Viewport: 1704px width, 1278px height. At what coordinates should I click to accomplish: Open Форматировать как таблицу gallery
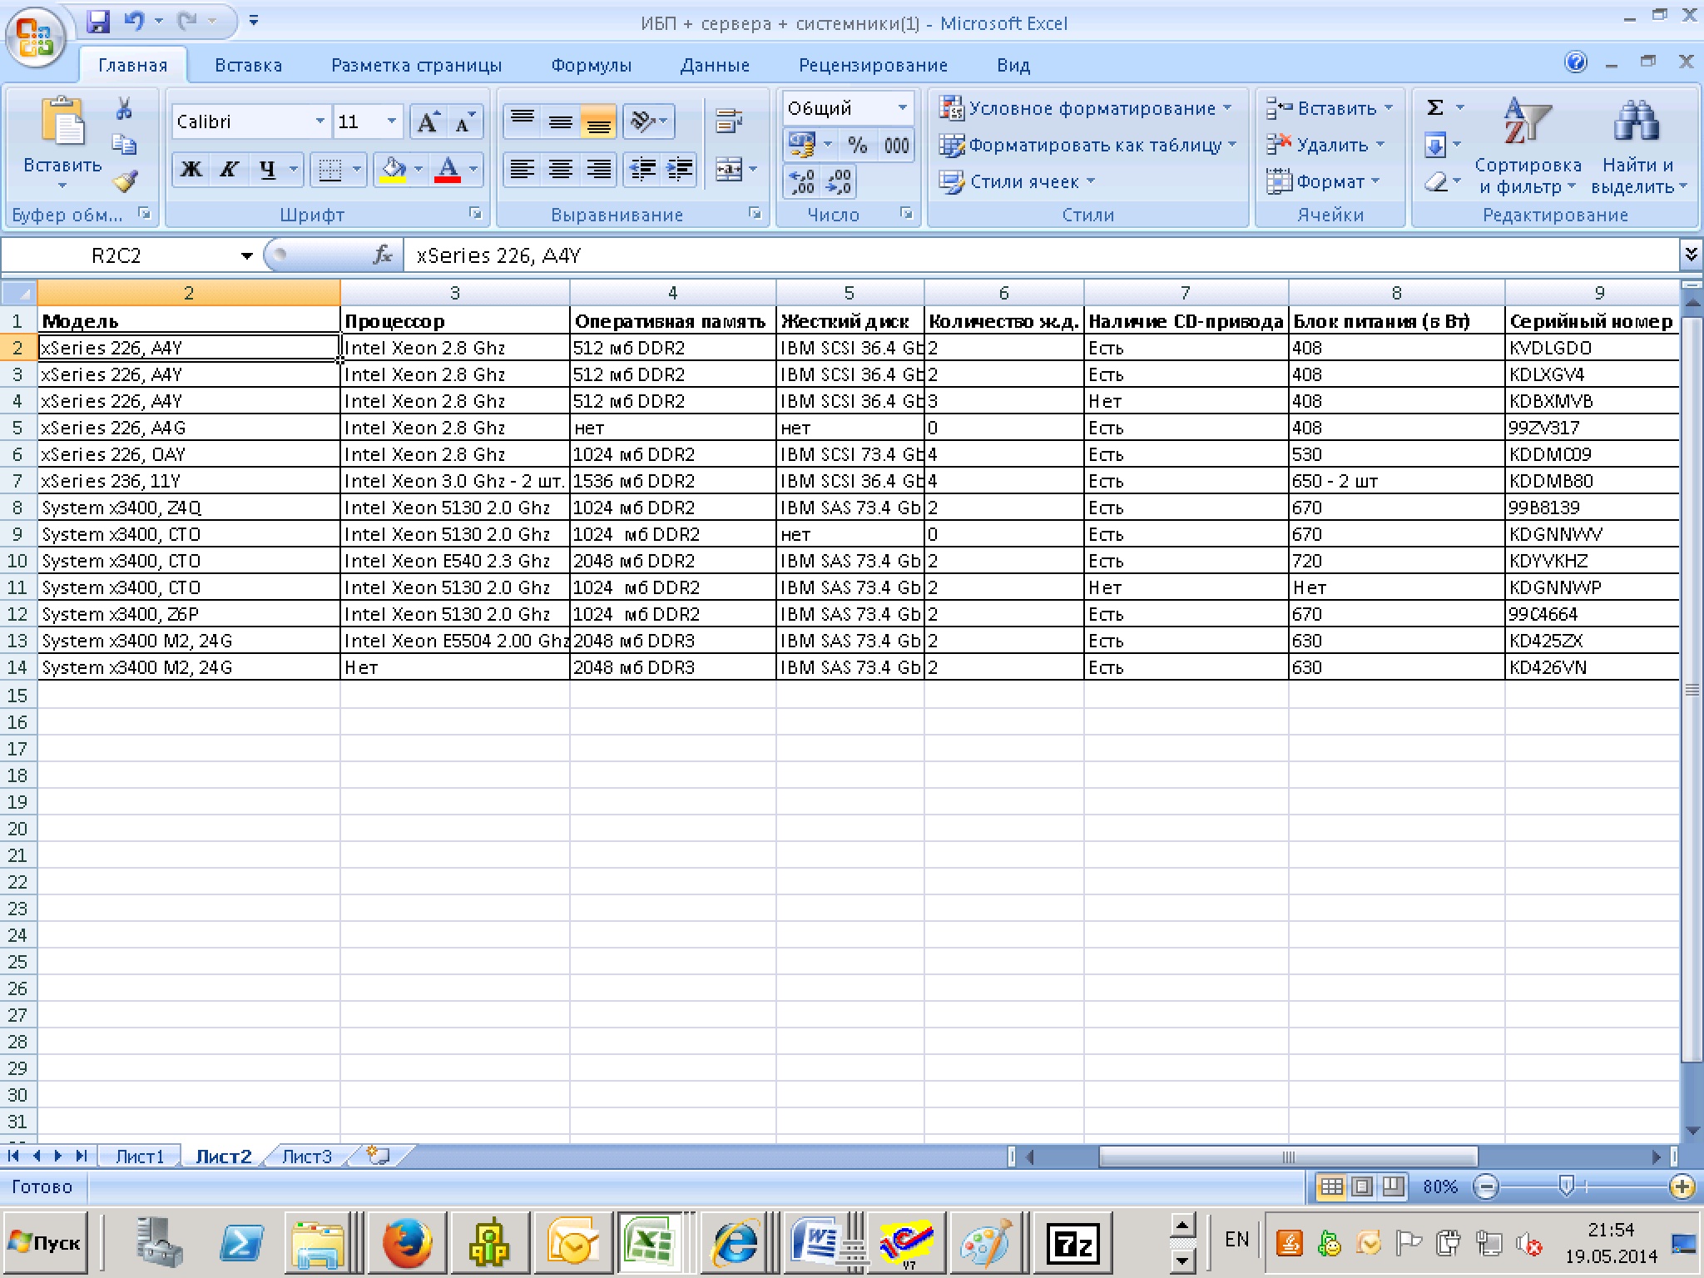tap(1087, 145)
